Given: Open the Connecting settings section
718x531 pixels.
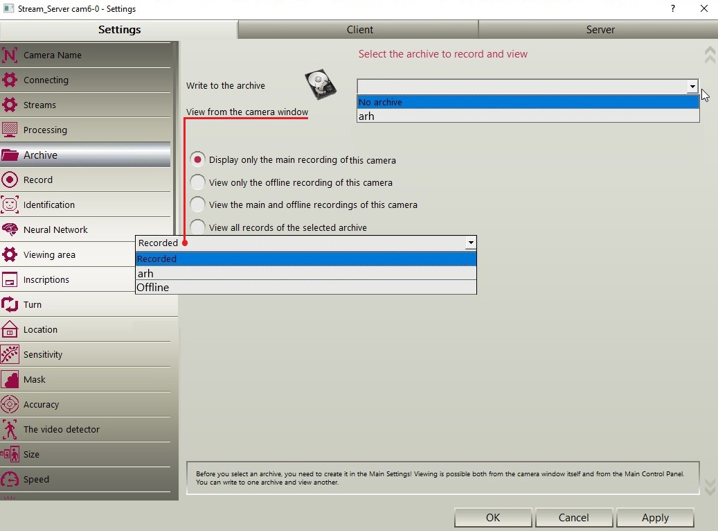Looking at the screenshot, I should [x=86, y=80].
